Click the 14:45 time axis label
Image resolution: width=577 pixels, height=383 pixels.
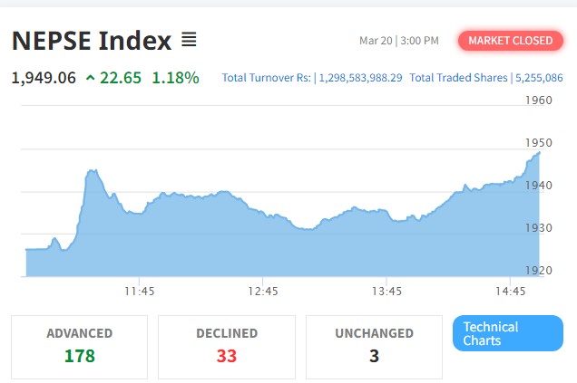[511, 292]
